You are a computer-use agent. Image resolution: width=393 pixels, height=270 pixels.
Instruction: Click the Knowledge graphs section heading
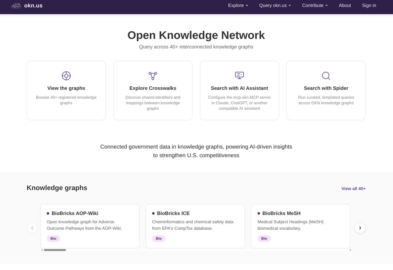[57, 188]
